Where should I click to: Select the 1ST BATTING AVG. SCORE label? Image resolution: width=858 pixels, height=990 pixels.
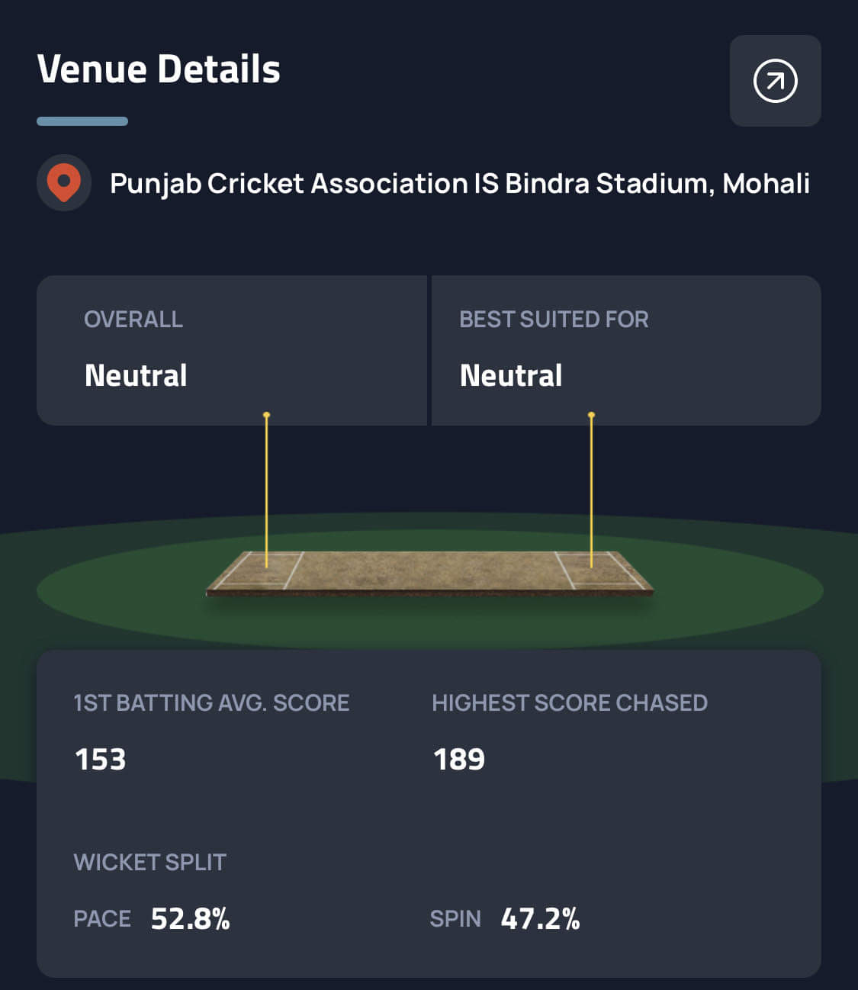coord(211,702)
